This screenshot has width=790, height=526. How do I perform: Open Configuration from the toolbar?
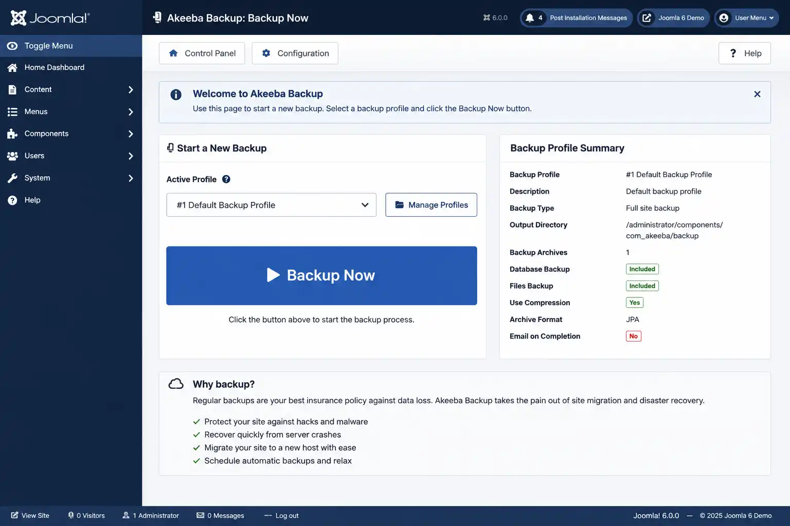point(295,53)
